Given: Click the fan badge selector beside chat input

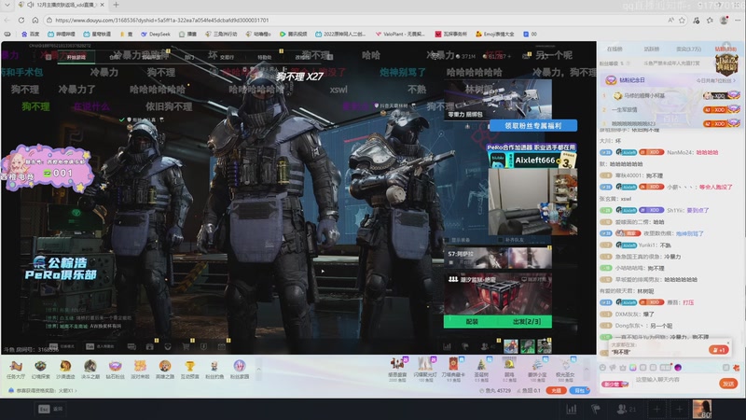Looking at the screenshot, I should coord(615,384).
